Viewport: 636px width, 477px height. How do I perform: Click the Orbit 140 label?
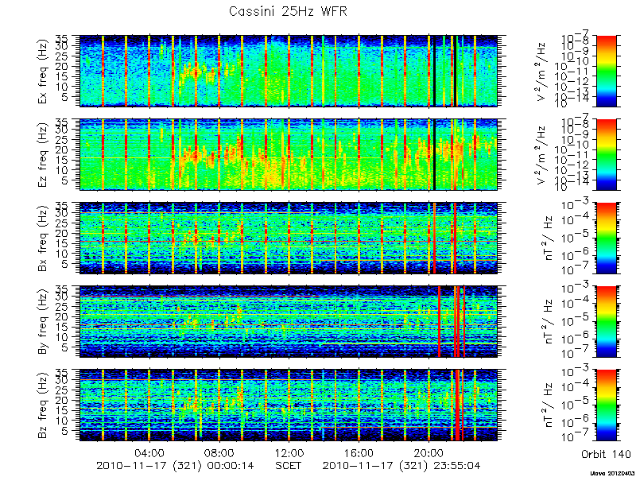(x=606, y=454)
